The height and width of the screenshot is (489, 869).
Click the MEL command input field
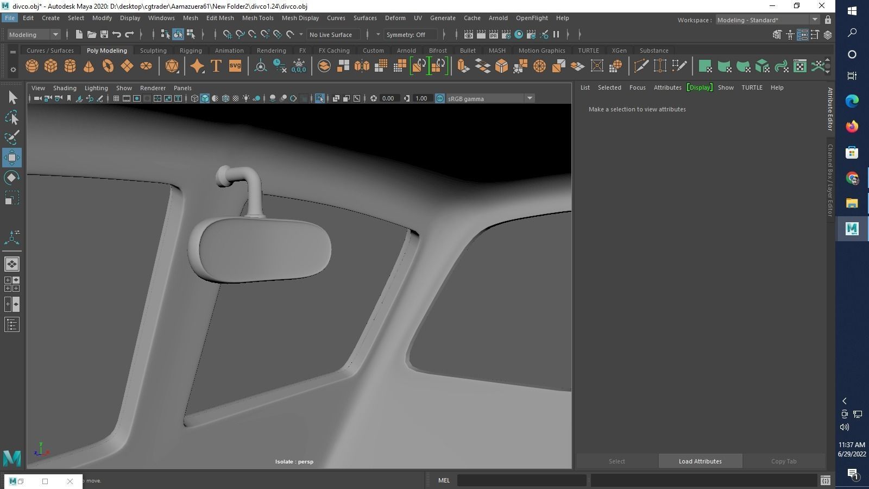pyautogui.click(x=521, y=480)
